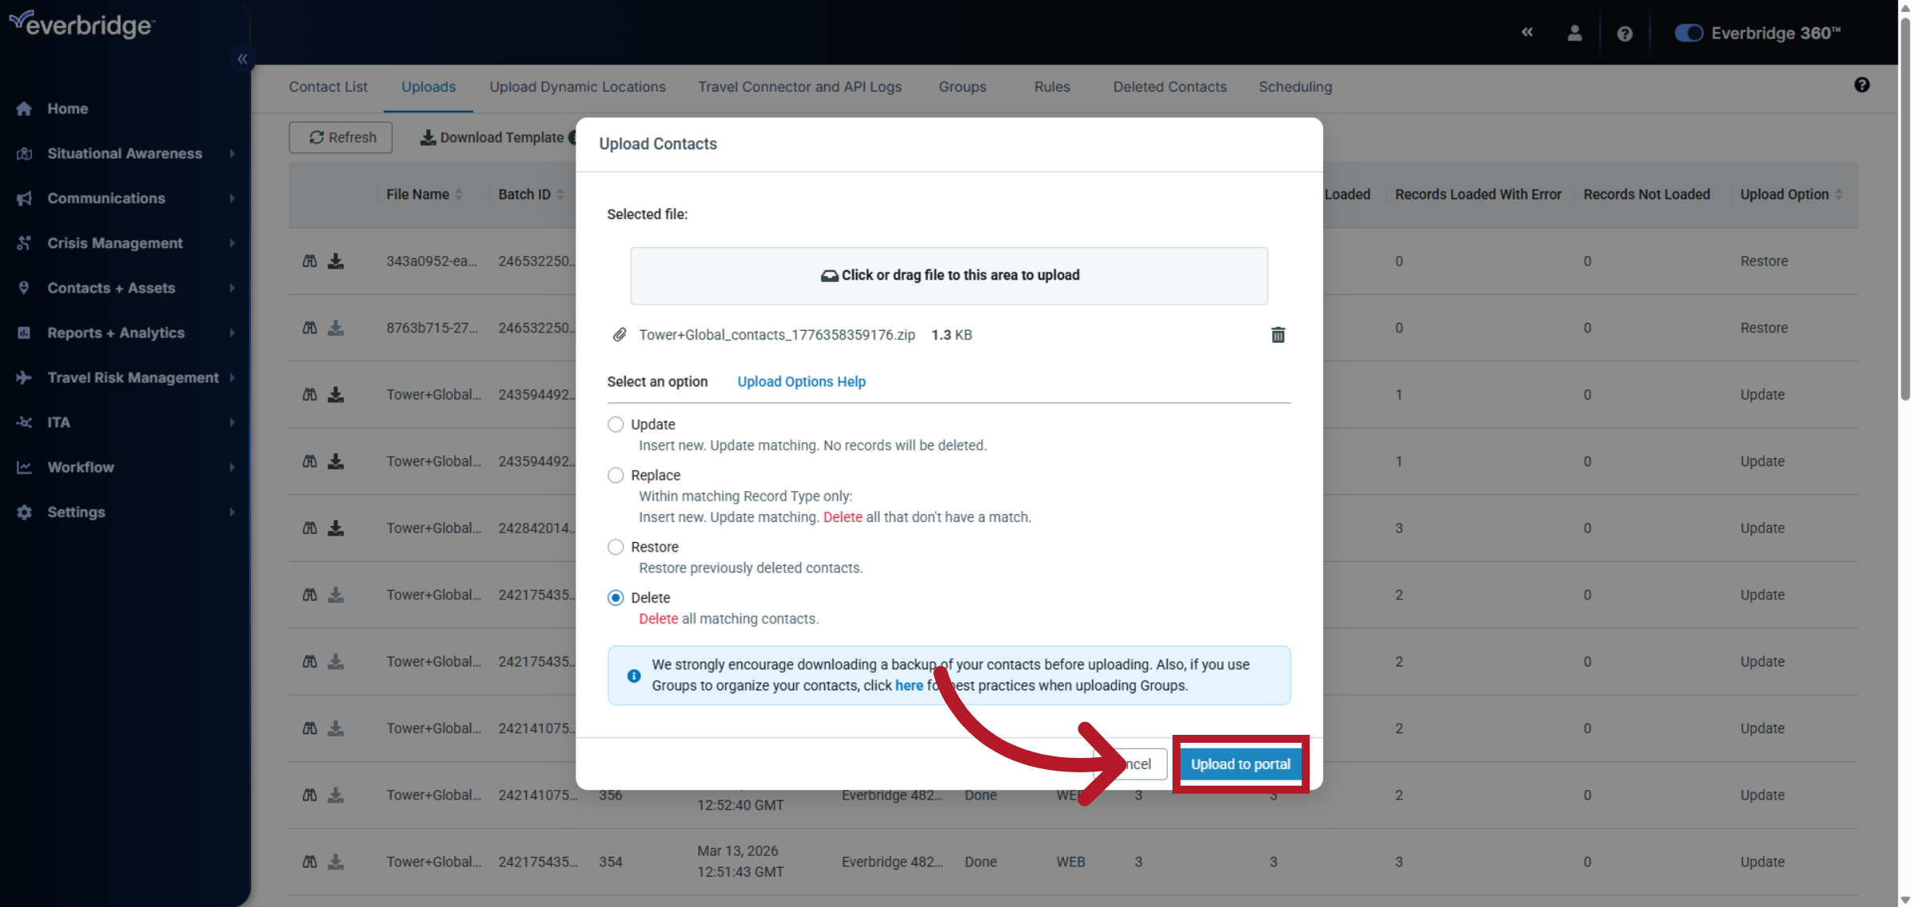Viewport: 1913px width, 907px height.
Task: Select the Update radio option
Action: pyautogui.click(x=615, y=424)
